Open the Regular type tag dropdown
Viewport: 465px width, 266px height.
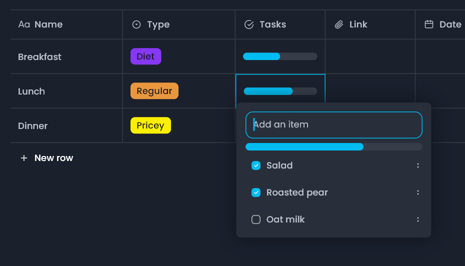pyautogui.click(x=154, y=91)
